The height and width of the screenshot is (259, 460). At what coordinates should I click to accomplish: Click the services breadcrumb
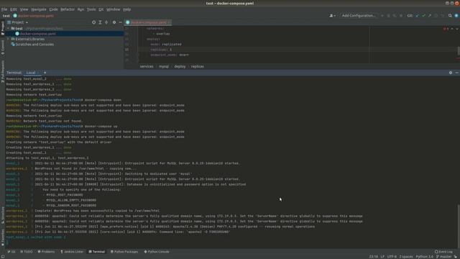point(147,66)
